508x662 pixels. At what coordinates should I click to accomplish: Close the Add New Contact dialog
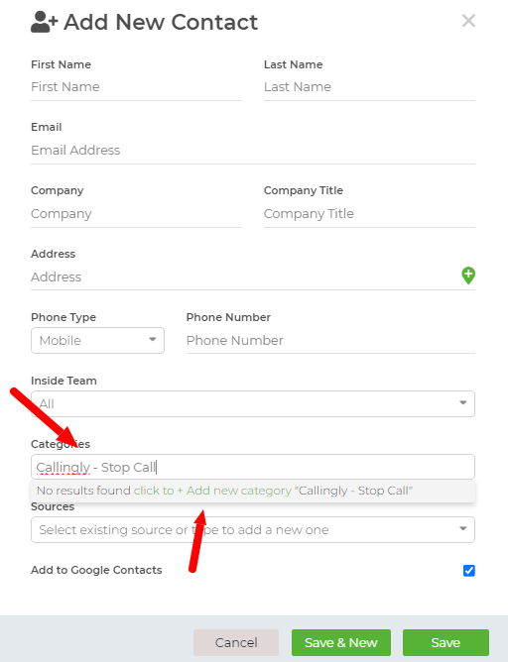(468, 21)
